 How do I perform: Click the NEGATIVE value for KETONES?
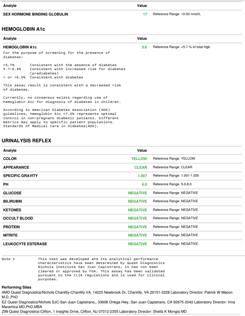(x=138, y=210)
